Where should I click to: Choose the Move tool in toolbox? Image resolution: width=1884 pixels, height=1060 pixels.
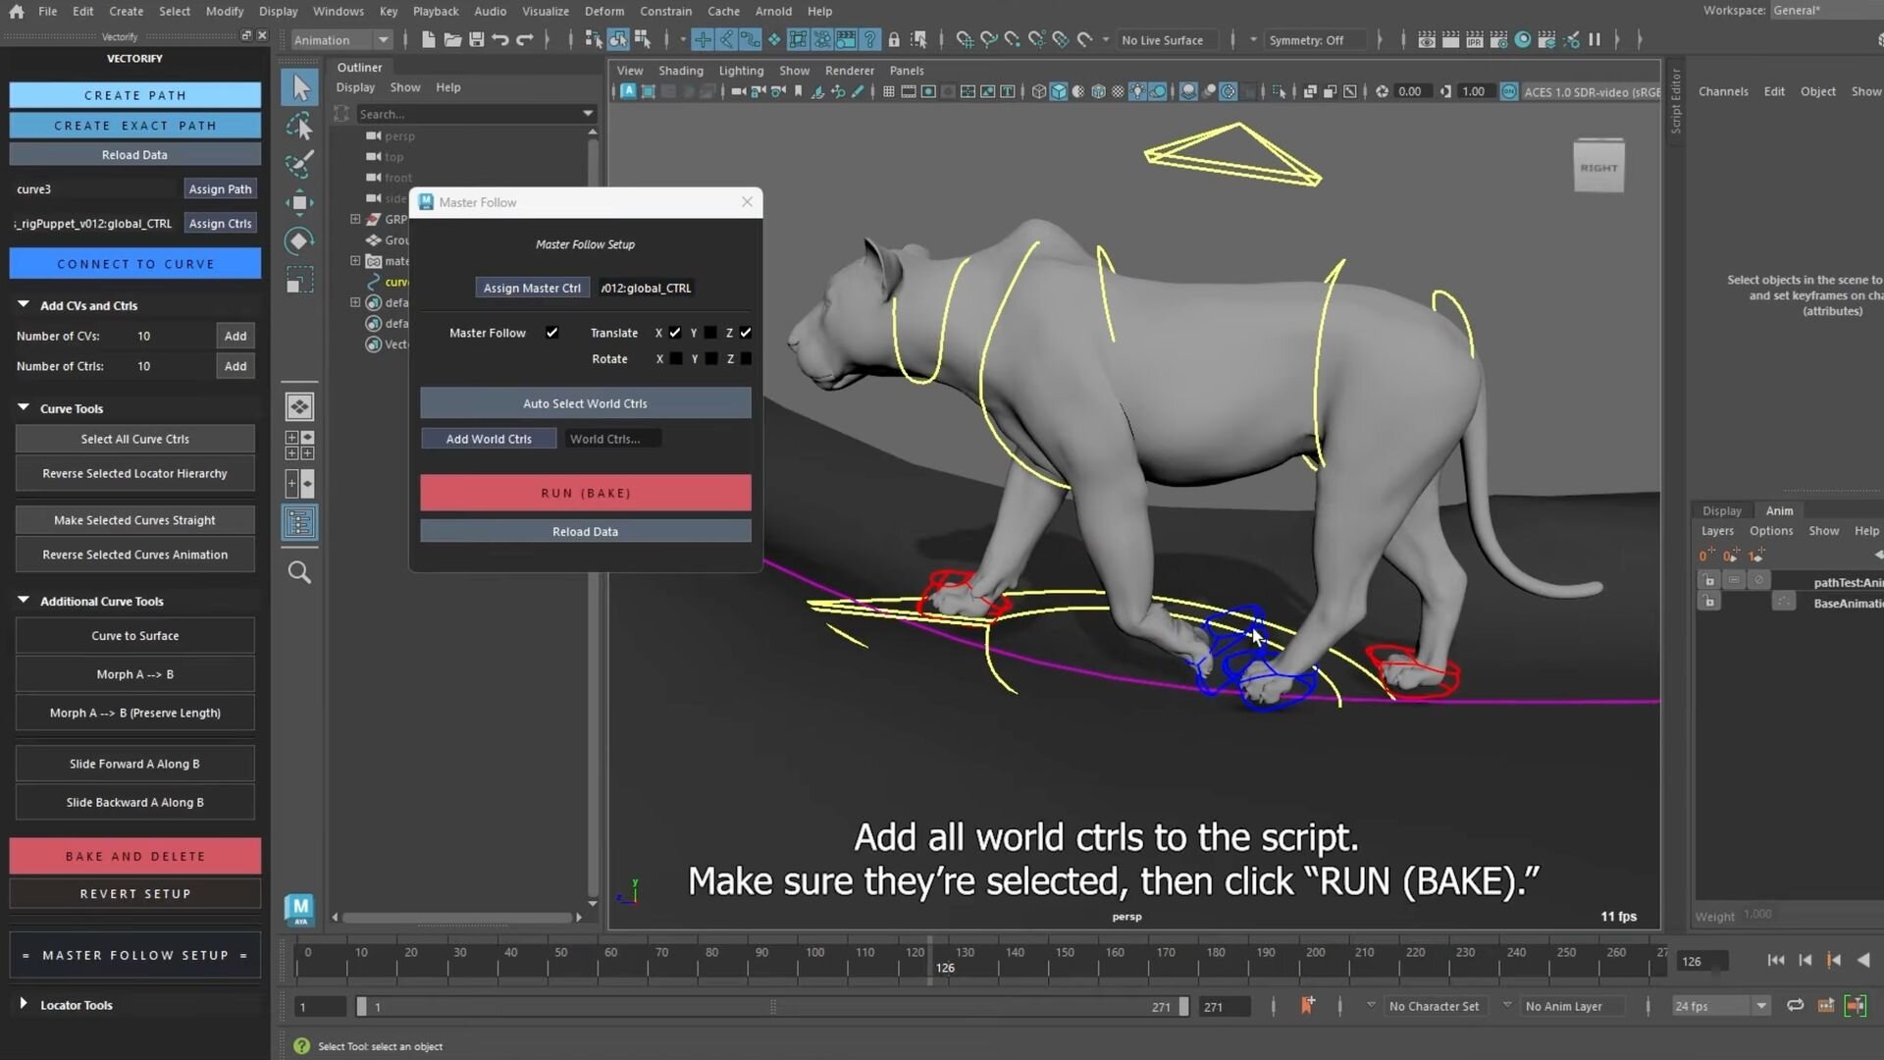tap(299, 202)
